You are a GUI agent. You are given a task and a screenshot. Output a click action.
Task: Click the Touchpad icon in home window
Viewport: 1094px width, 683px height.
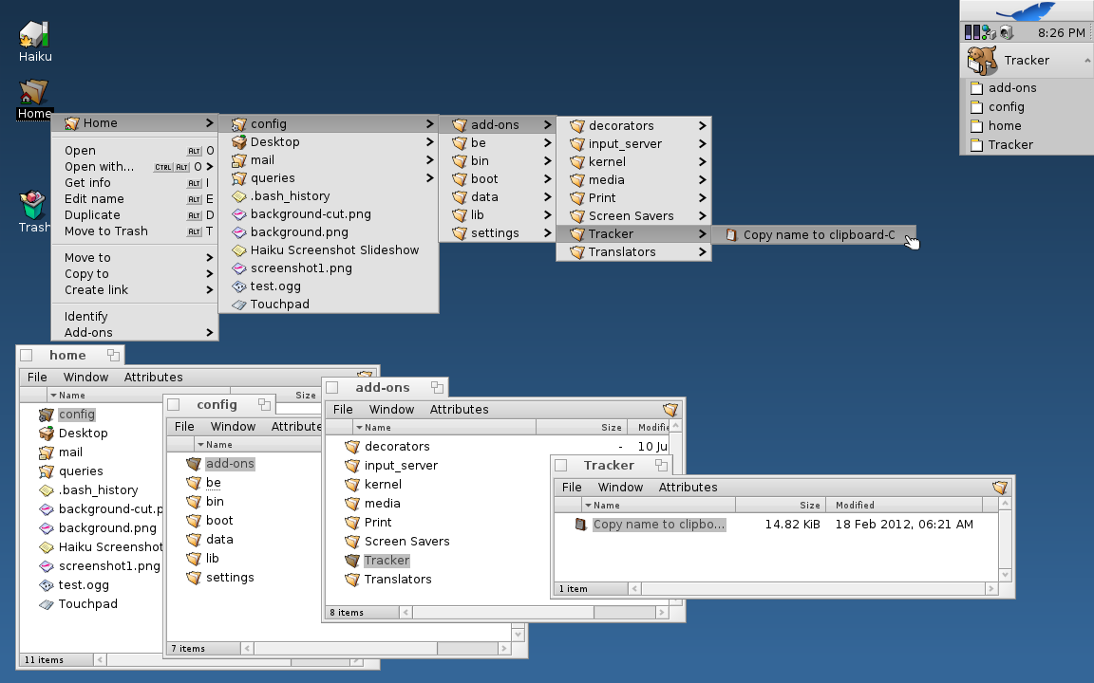(x=47, y=604)
